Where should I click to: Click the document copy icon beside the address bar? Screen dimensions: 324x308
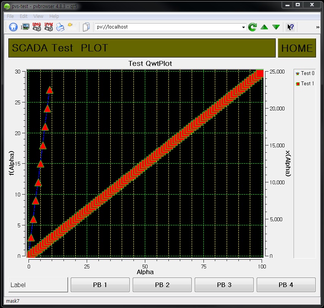pos(86,27)
